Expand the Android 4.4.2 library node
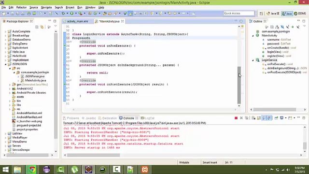Image resolution: width=309 pixels, height=174 pixels. [10, 89]
